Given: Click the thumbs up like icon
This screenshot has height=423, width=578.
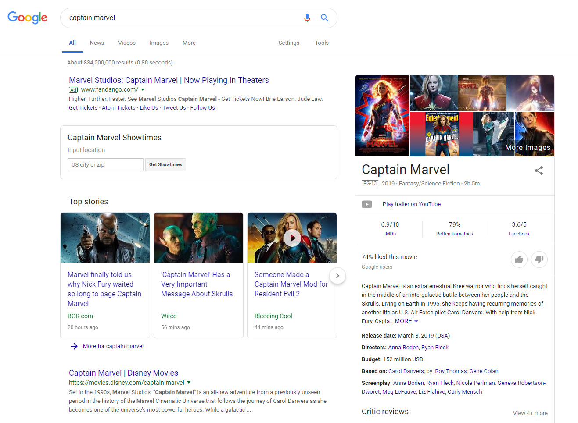Looking at the screenshot, I should click(x=519, y=259).
